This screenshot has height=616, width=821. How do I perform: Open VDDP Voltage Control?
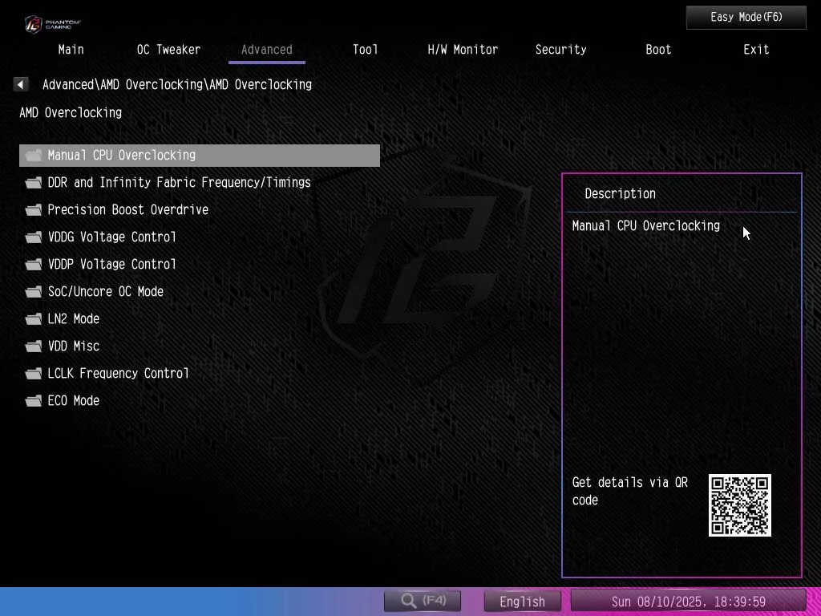[x=111, y=265]
